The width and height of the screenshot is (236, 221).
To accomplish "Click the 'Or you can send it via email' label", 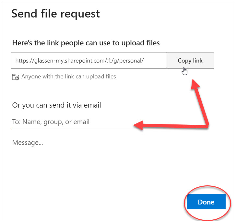I will click(56, 105).
